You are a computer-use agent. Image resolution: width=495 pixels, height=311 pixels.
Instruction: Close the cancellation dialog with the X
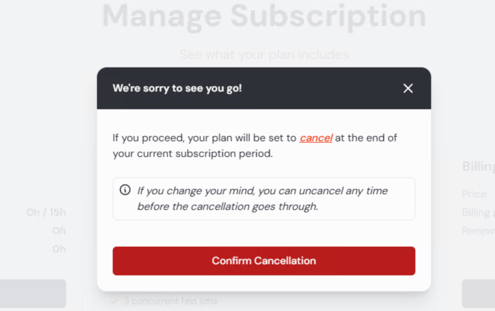pyautogui.click(x=408, y=88)
